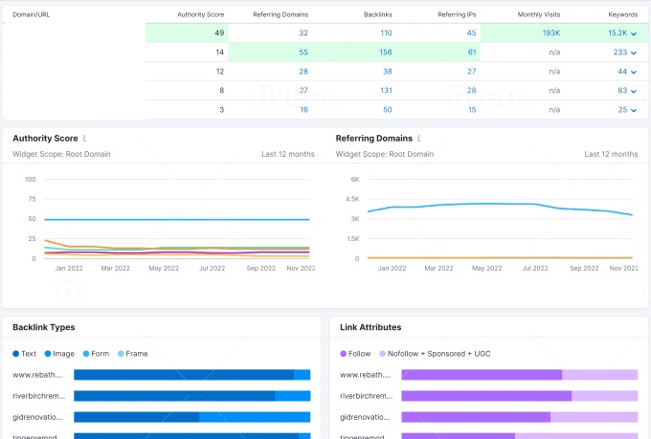Click the Referring Domains info icon
This screenshot has width=651, height=439.
pos(418,139)
